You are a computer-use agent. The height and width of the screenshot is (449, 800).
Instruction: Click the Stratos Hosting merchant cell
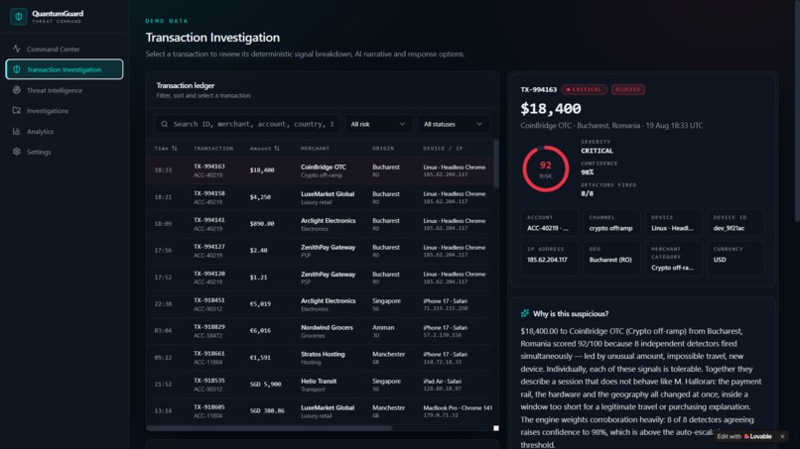pos(323,354)
